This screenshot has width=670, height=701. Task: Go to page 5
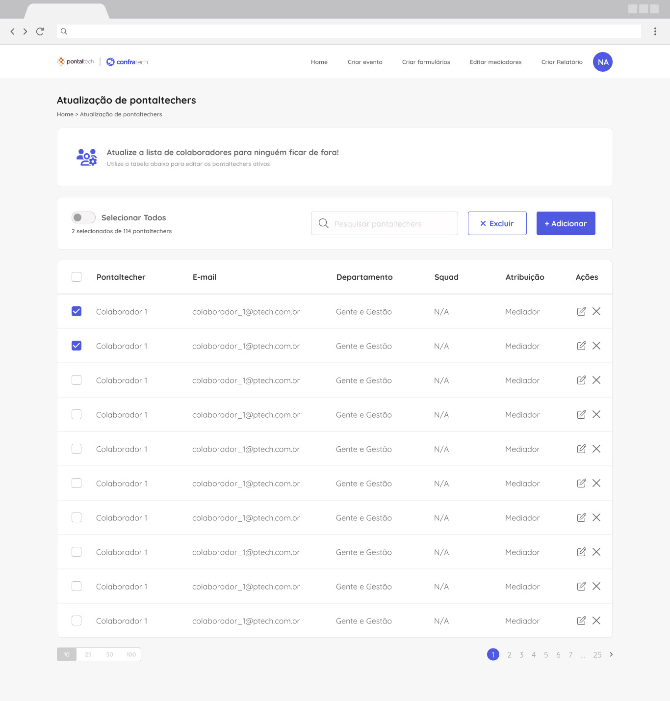pyautogui.click(x=546, y=655)
